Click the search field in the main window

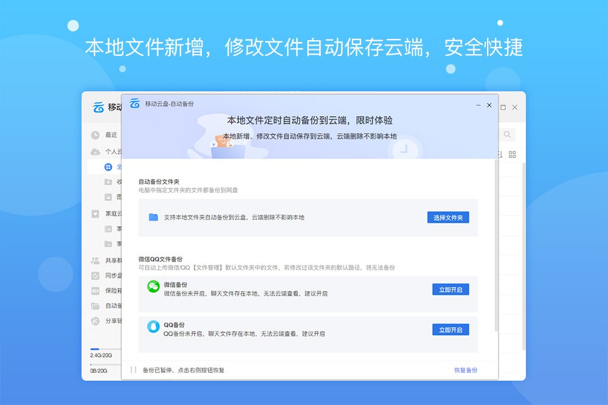pos(507,134)
